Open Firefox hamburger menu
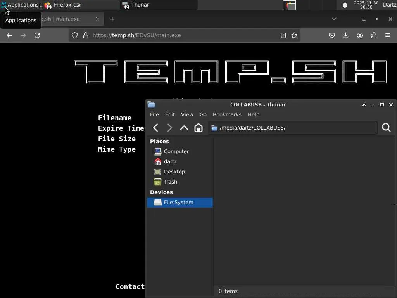 point(388,35)
